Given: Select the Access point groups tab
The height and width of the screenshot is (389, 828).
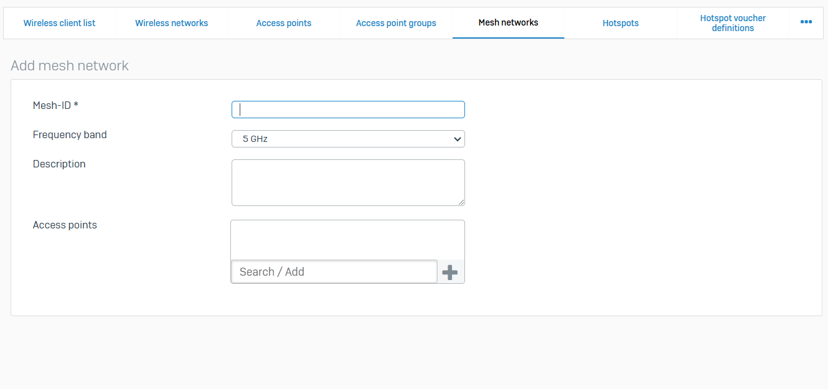Looking at the screenshot, I should [x=396, y=23].
